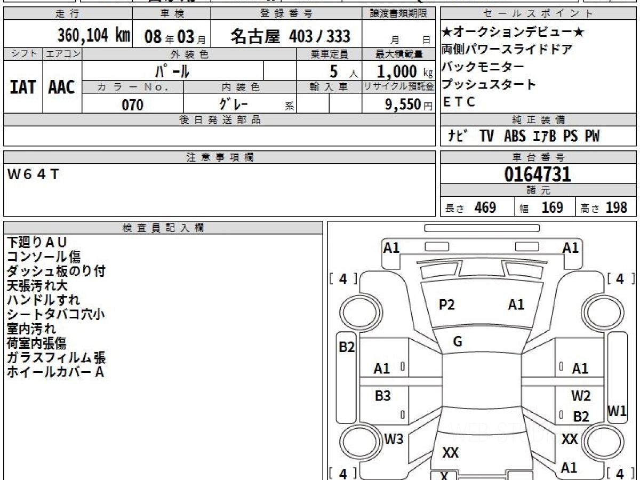Select the ガラスフィルム張 note

(x=56, y=357)
